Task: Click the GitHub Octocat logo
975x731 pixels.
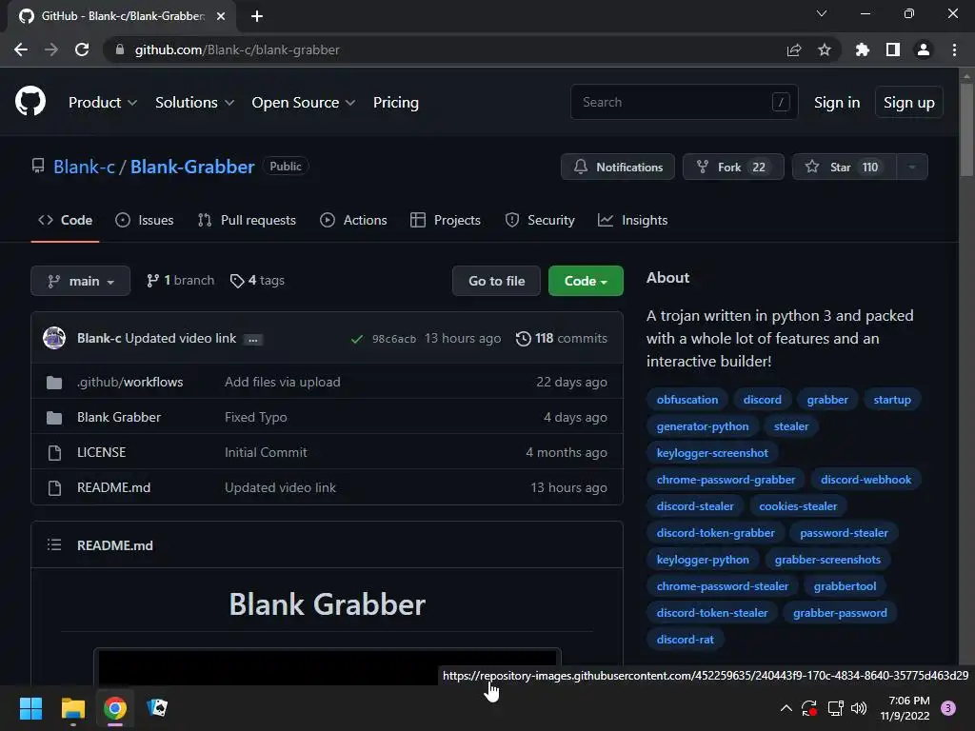Action: [30, 101]
